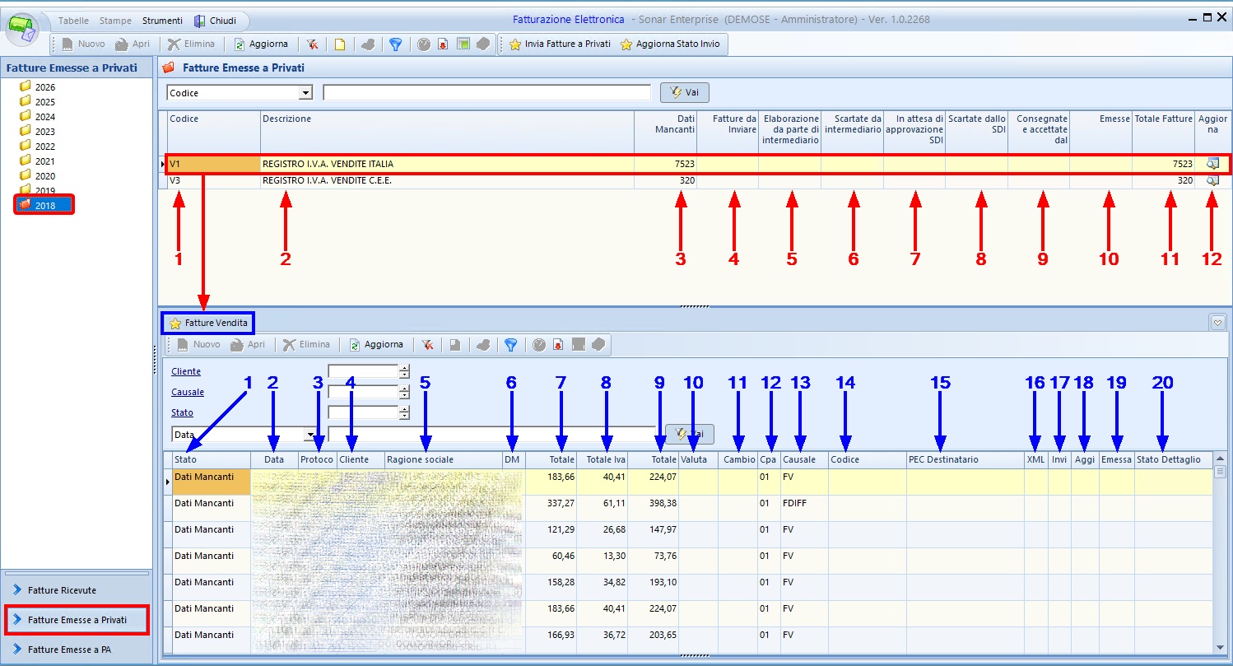Click the red export icon in top toolbar
This screenshot has height=666, width=1233.
coord(443,44)
